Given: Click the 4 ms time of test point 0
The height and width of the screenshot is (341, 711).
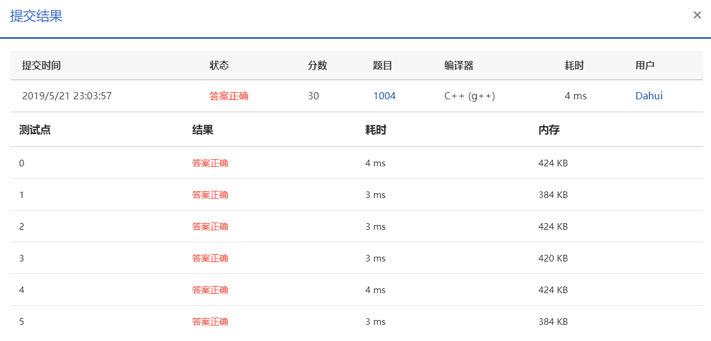Looking at the screenshot, I should (x=375, y=163).
